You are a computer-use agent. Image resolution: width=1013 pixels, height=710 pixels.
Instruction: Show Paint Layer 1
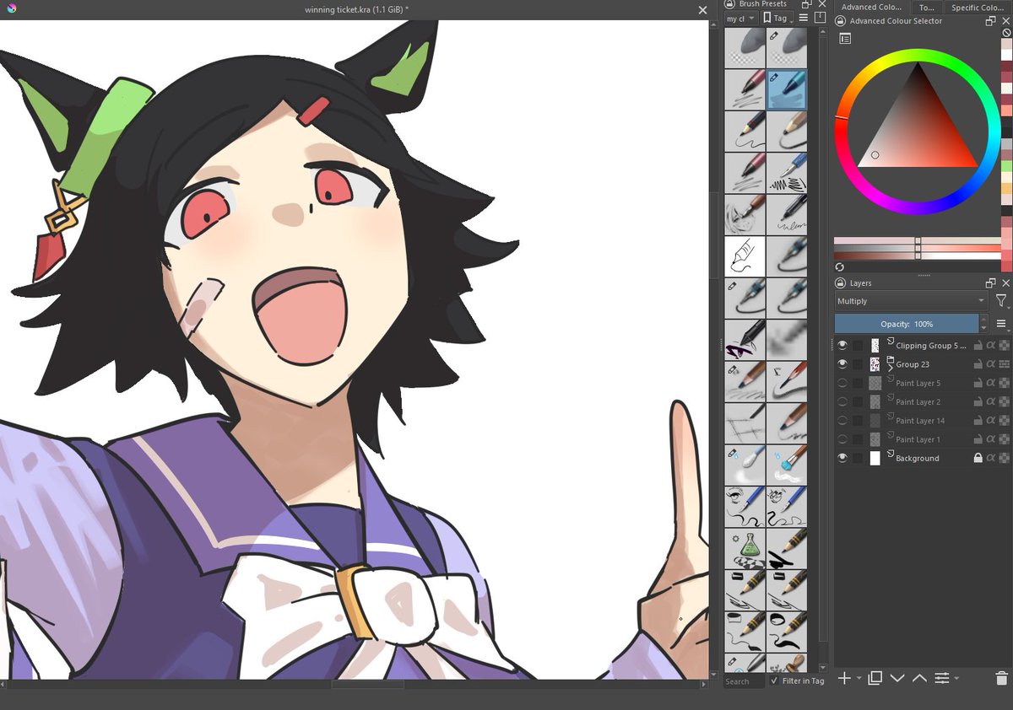coord(842,438)
